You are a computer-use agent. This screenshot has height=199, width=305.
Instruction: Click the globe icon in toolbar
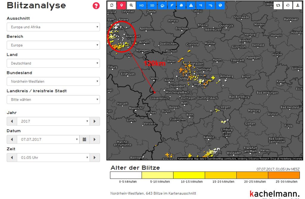tap(220, 5)
